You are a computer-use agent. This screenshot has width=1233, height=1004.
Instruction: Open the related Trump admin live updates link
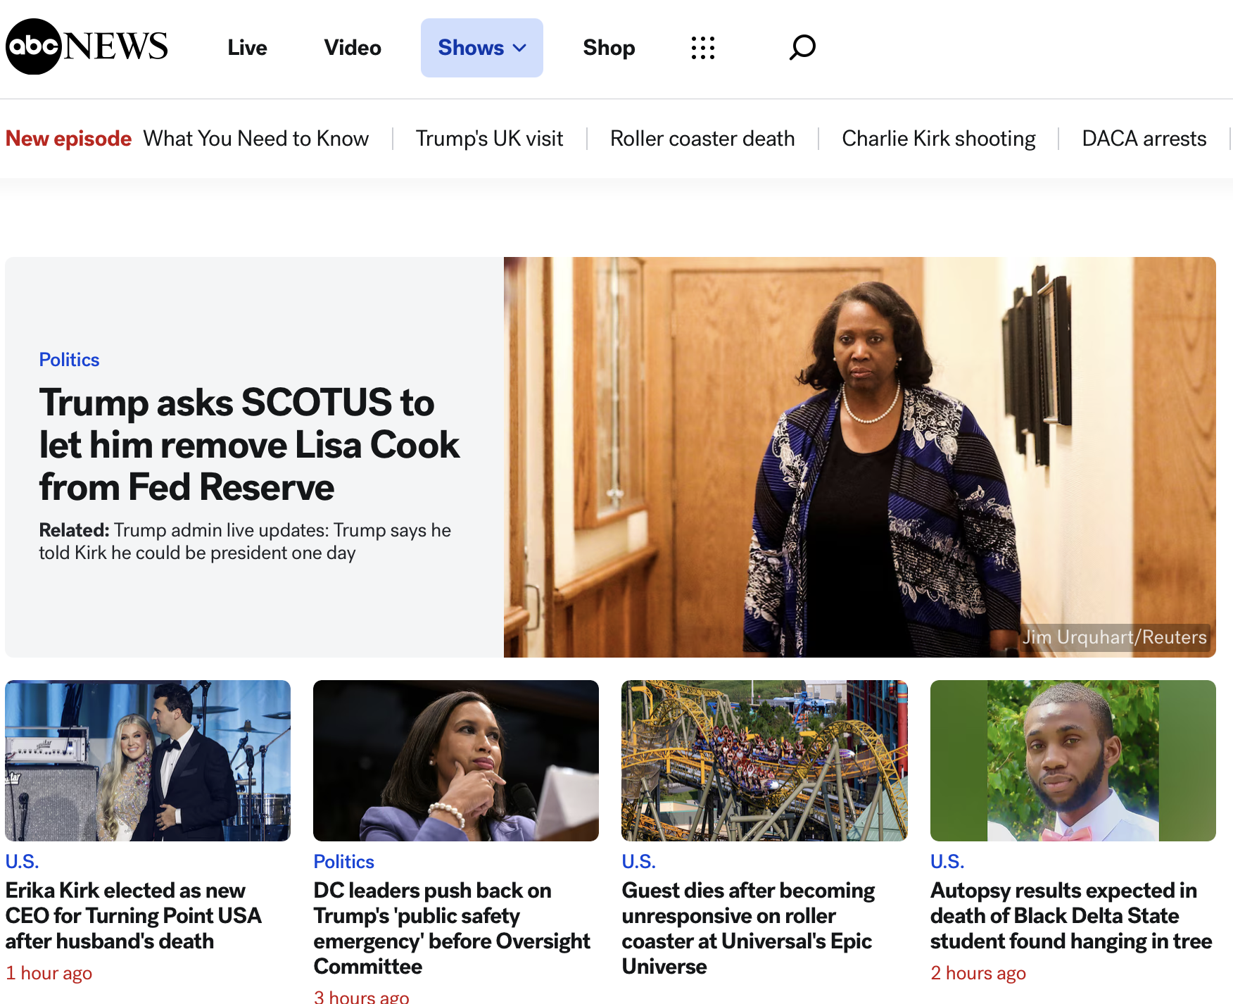click(x=245, y=541)
